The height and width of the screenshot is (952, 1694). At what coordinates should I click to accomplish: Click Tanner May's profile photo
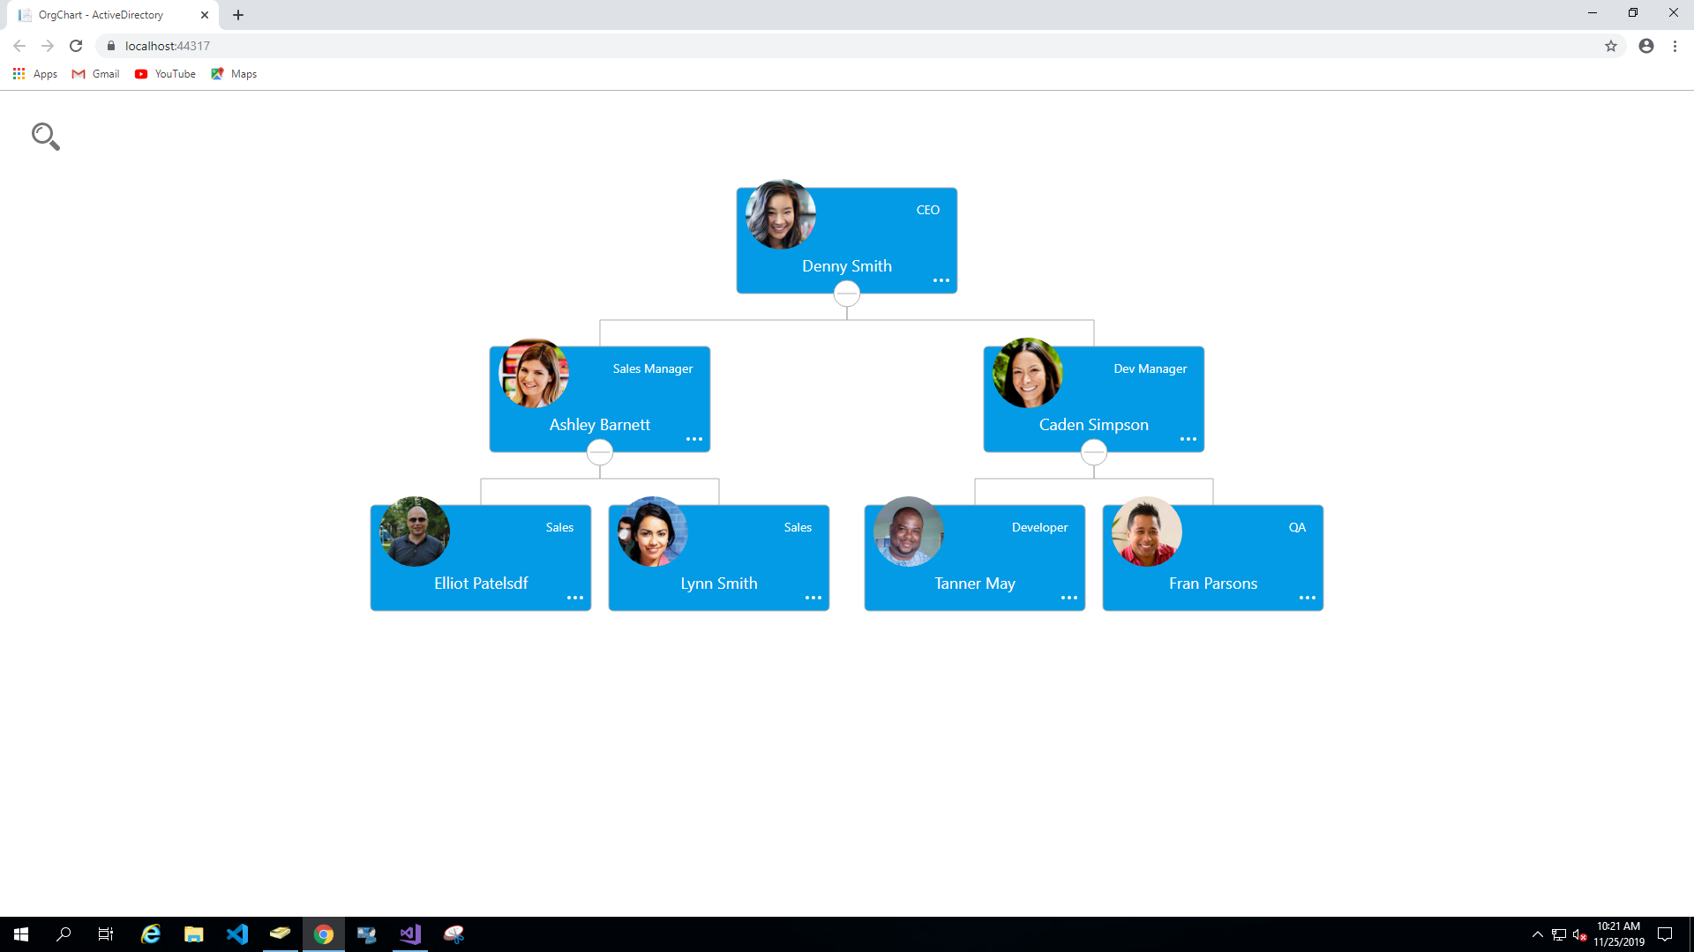point(908,532)
